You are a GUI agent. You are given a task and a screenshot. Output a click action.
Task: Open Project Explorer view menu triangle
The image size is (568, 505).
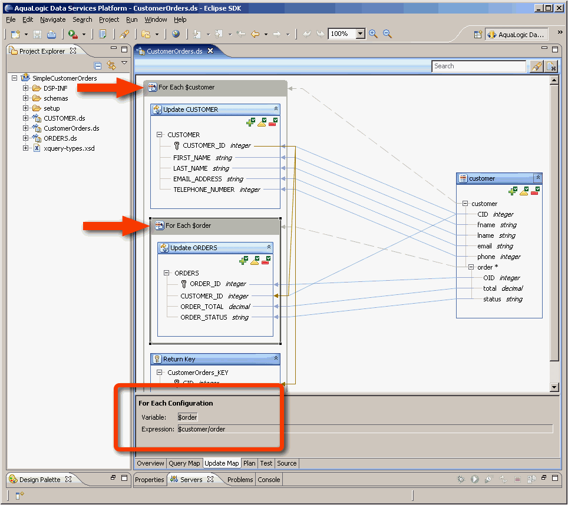[124, 63]
